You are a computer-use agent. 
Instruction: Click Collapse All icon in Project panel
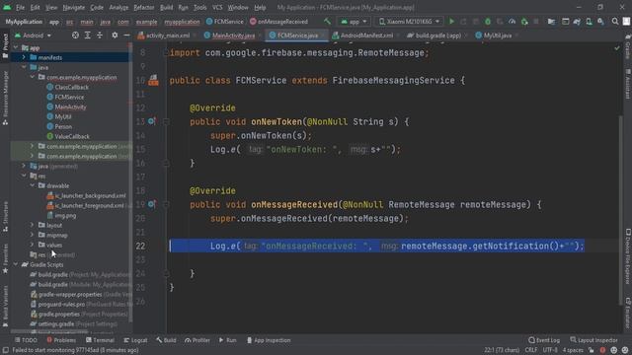[x=100, y=35]
